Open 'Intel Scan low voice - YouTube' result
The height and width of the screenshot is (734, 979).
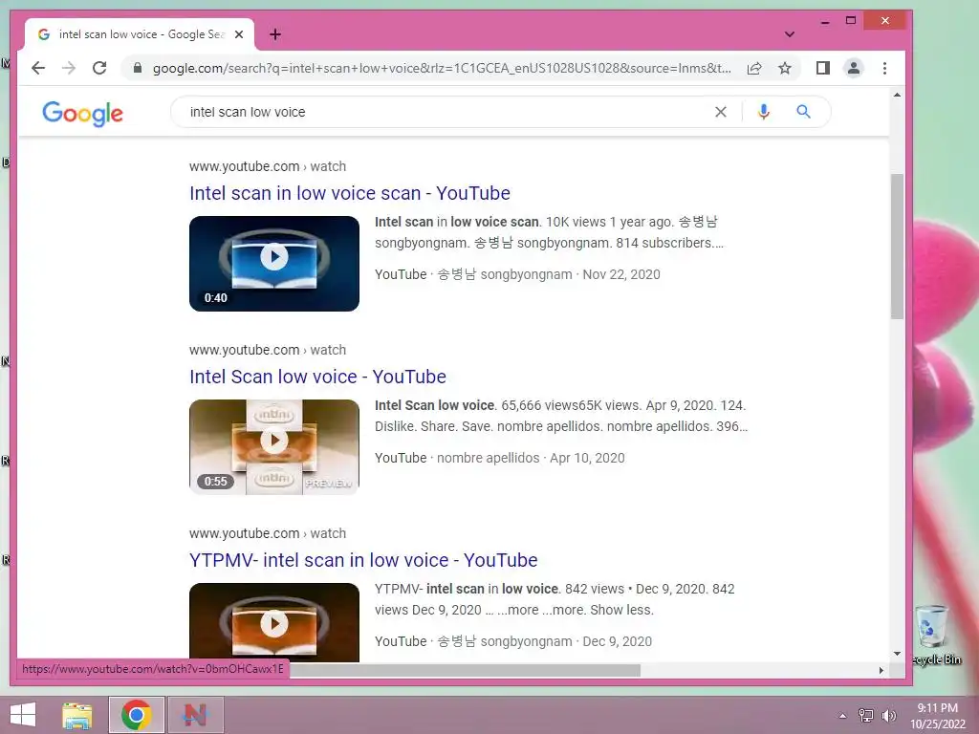coord(317,377)
